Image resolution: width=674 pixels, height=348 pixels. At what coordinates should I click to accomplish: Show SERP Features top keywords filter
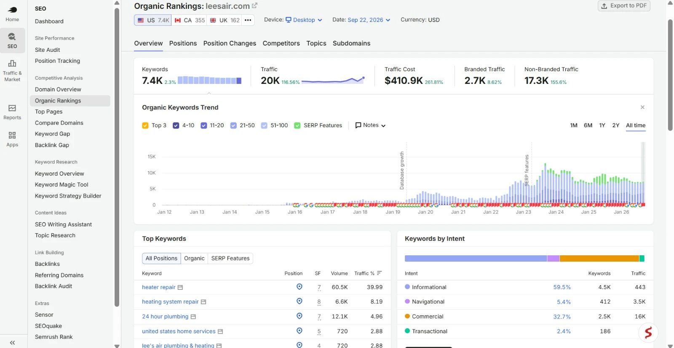pos(230,258)
